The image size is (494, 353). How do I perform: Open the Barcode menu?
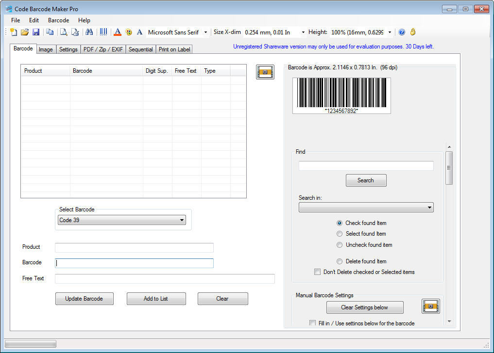58,20
